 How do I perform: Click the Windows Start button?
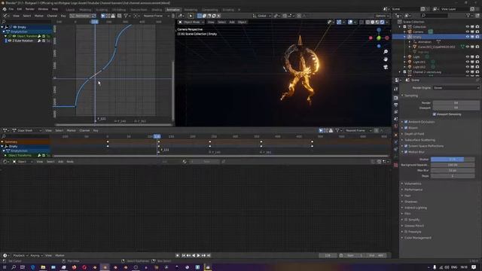[4, 267]
